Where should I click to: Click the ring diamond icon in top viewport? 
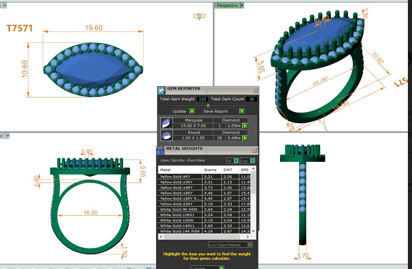(x=199, y=16)
